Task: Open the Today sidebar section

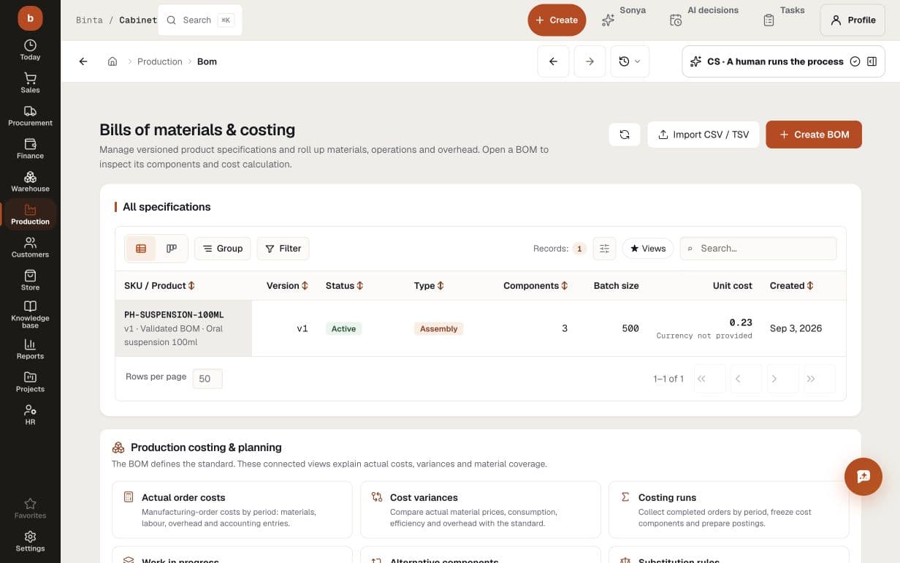Action: pos(30,50)
